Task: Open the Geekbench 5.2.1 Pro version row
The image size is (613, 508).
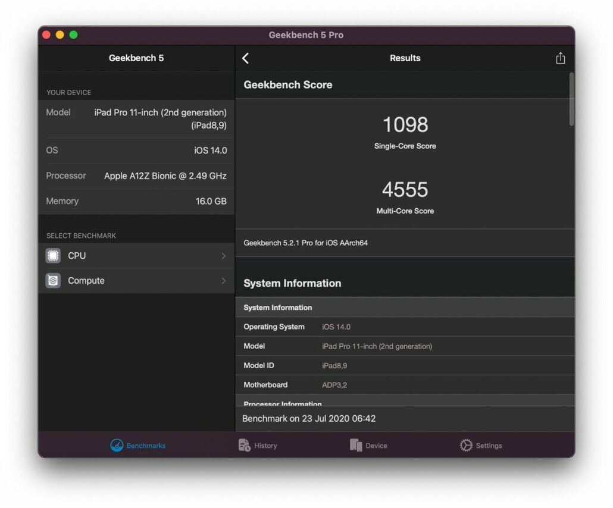Action: coord(405,243)
